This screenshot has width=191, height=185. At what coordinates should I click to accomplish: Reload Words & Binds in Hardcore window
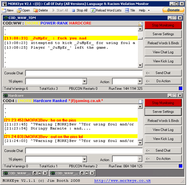point(163,121)
